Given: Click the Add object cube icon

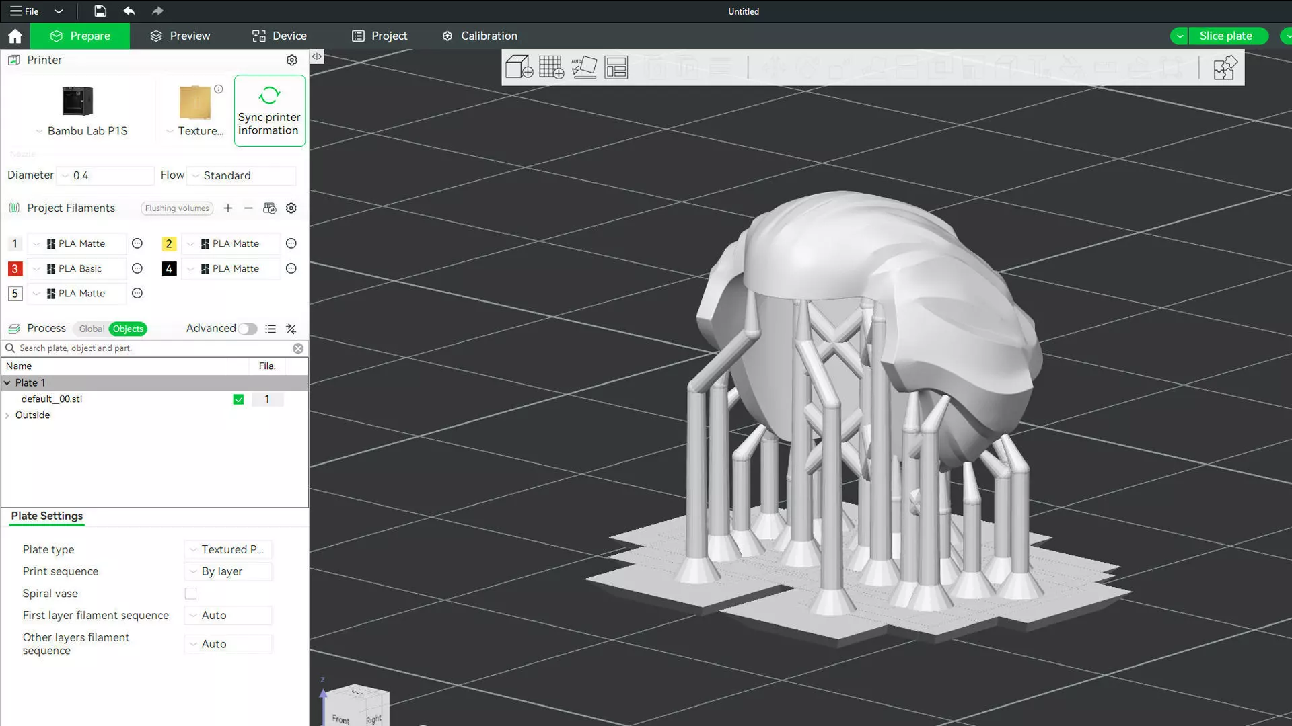Looking at the screenshot, I should click(519, 67).
